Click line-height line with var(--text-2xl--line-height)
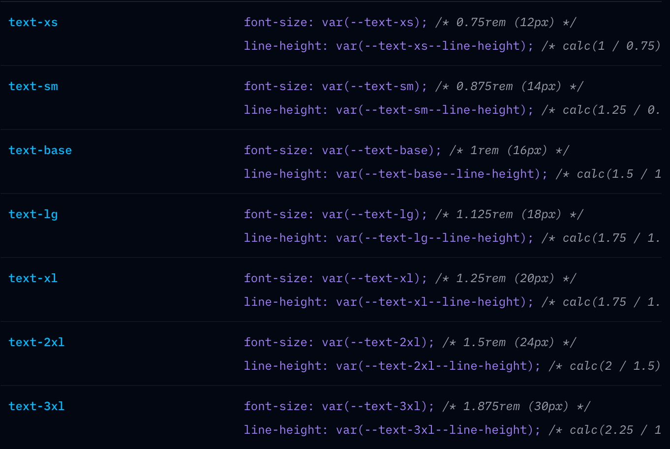The height and width of the screenshot is (449, 670). click(x=452, y=366)
